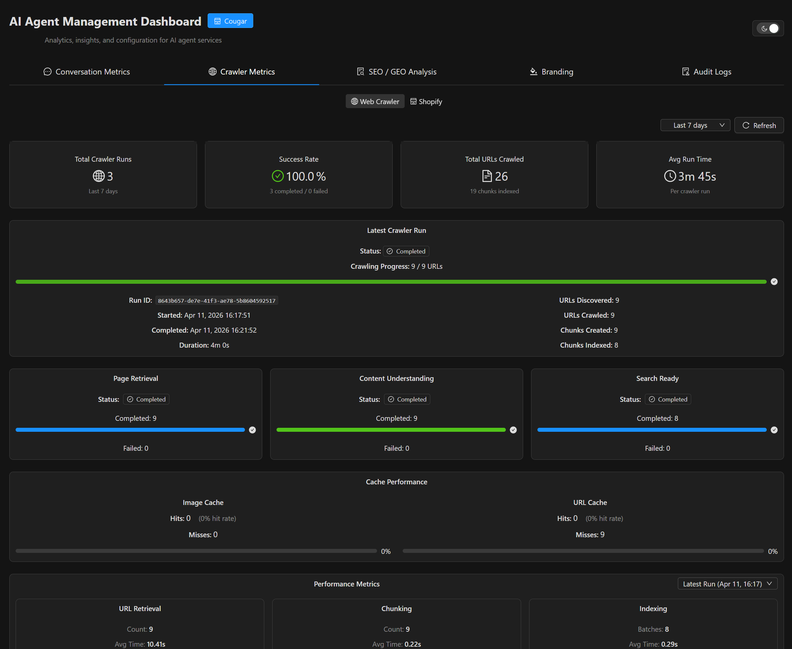Click the check circle ending the Crawling Progress bar
Image resolution: width=792 pixels, height=649 pixels.
774,281
